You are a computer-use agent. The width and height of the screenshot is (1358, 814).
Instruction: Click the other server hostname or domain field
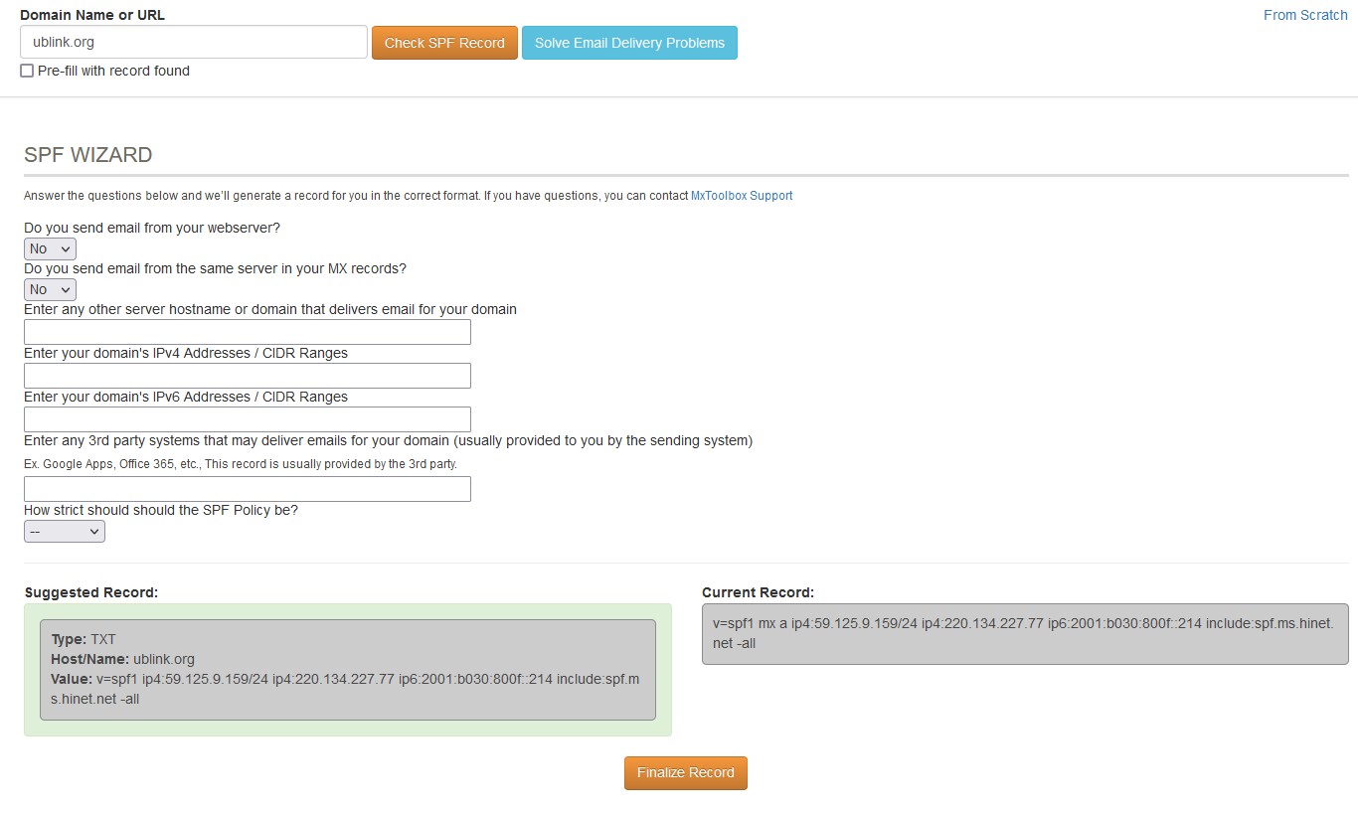(x=247, y=332)
